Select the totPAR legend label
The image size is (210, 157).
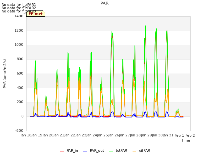pos(121,150)
